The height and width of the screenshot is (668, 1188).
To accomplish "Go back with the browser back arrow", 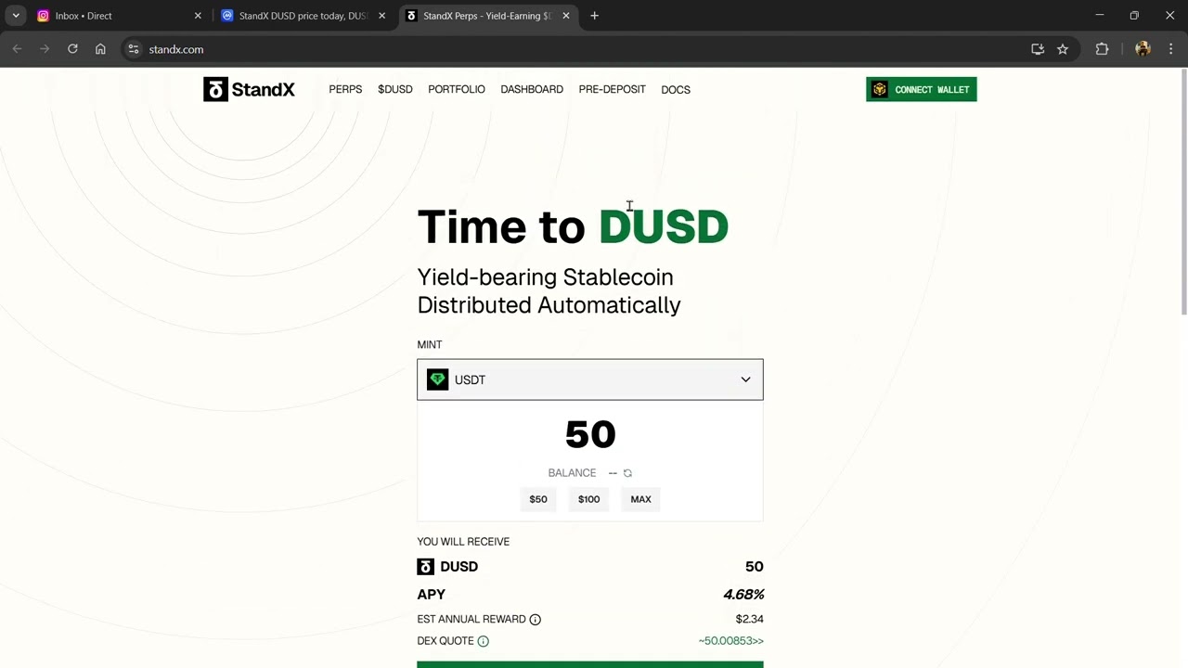I will 17,49.
